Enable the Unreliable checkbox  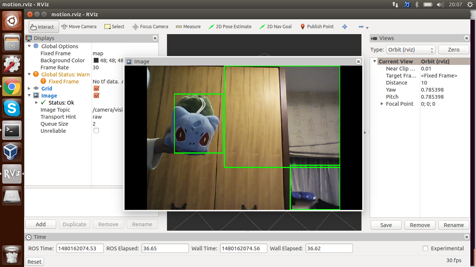96,131
